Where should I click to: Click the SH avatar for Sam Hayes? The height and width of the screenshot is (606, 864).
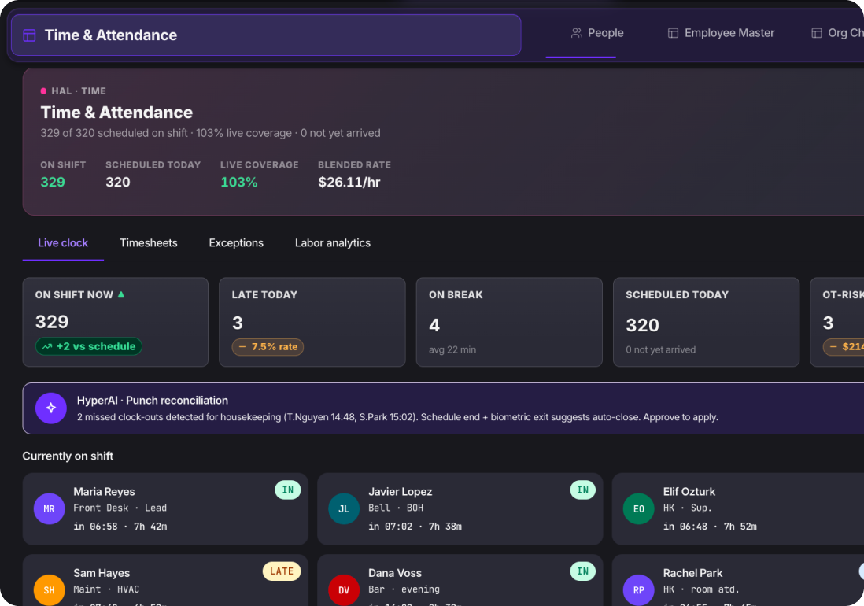pos(49,589)
